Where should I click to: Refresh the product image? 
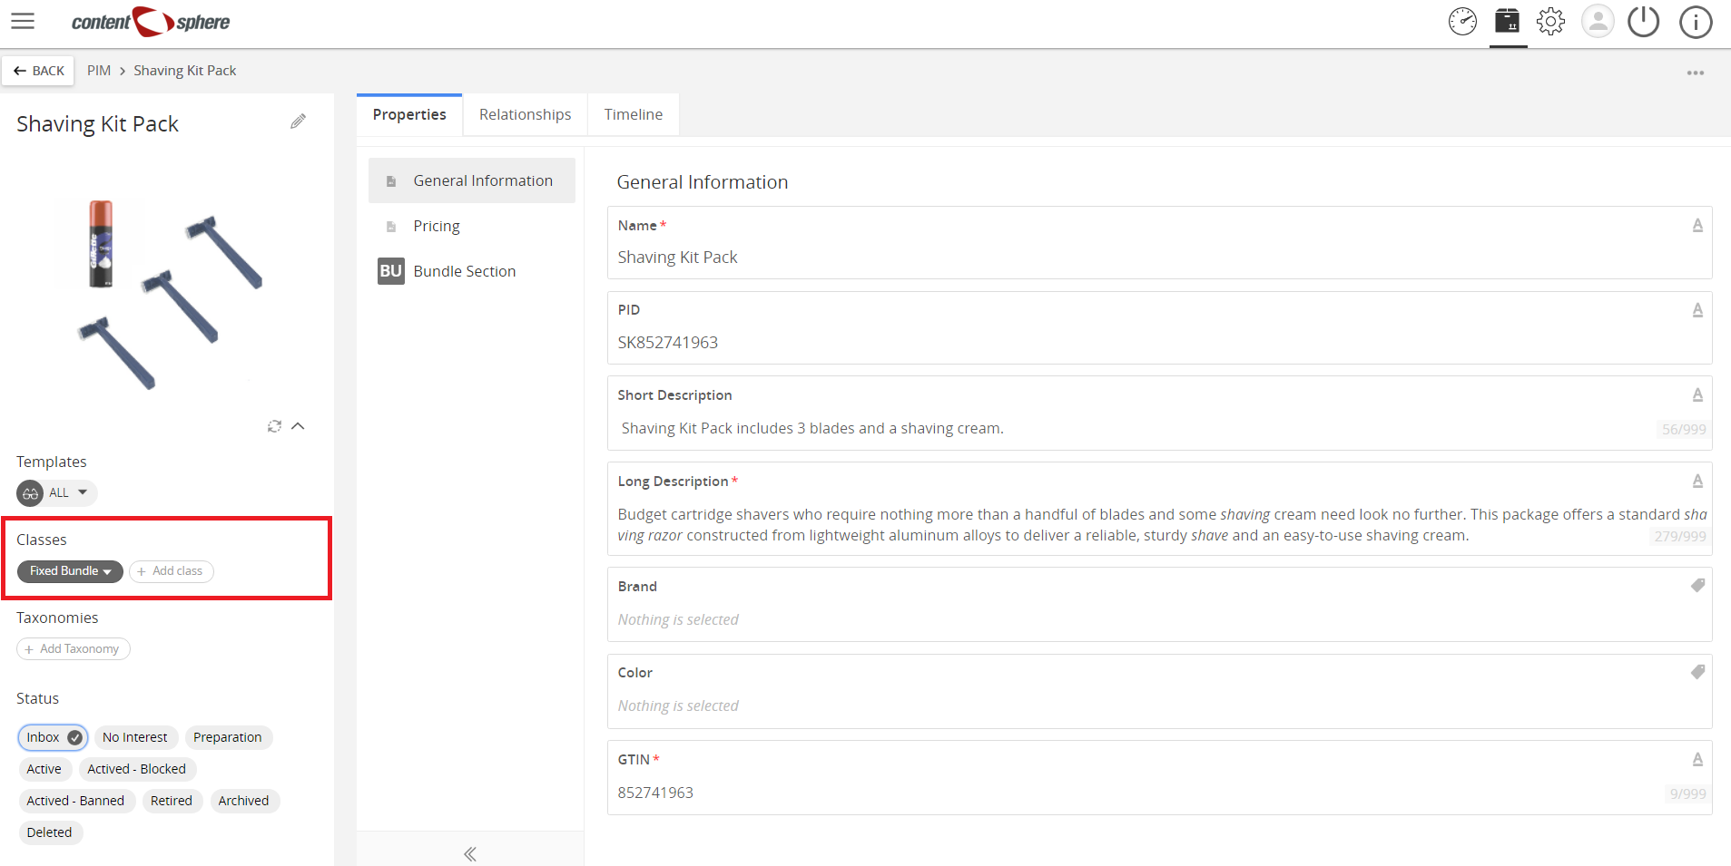coord(274,426)
